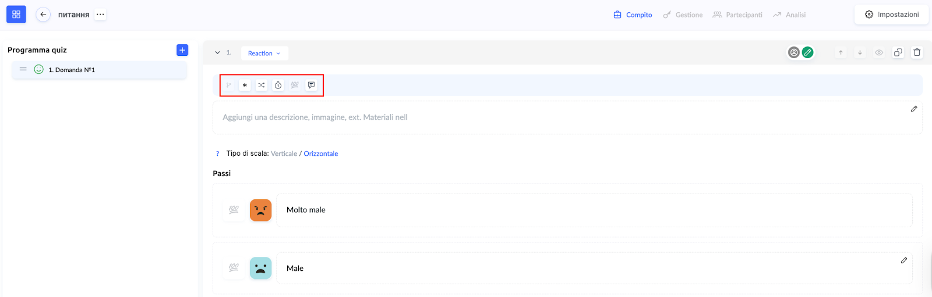Open the Reaction question type dropdown

pyautogui.click(x=264, y=53)
